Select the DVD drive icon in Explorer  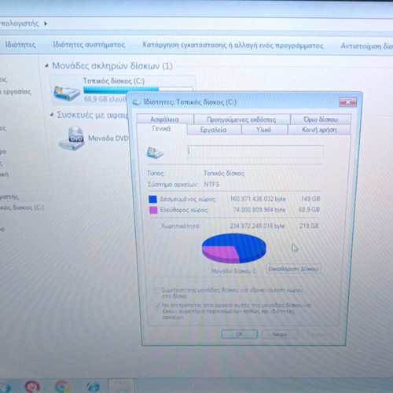click(x=72, y=138)
